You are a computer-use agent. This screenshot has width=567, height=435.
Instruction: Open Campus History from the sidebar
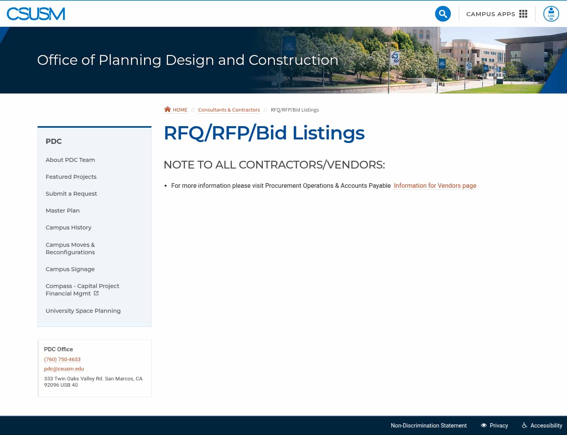(x=69, y=227)
